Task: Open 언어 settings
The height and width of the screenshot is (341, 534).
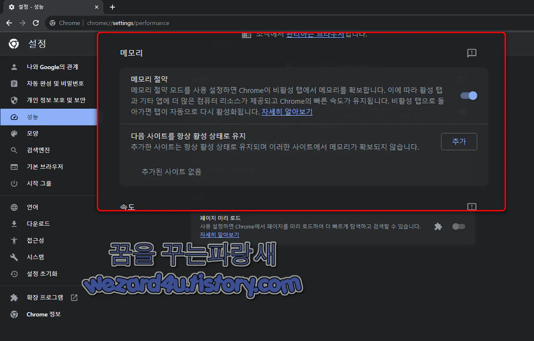Action: pos(48,207)
